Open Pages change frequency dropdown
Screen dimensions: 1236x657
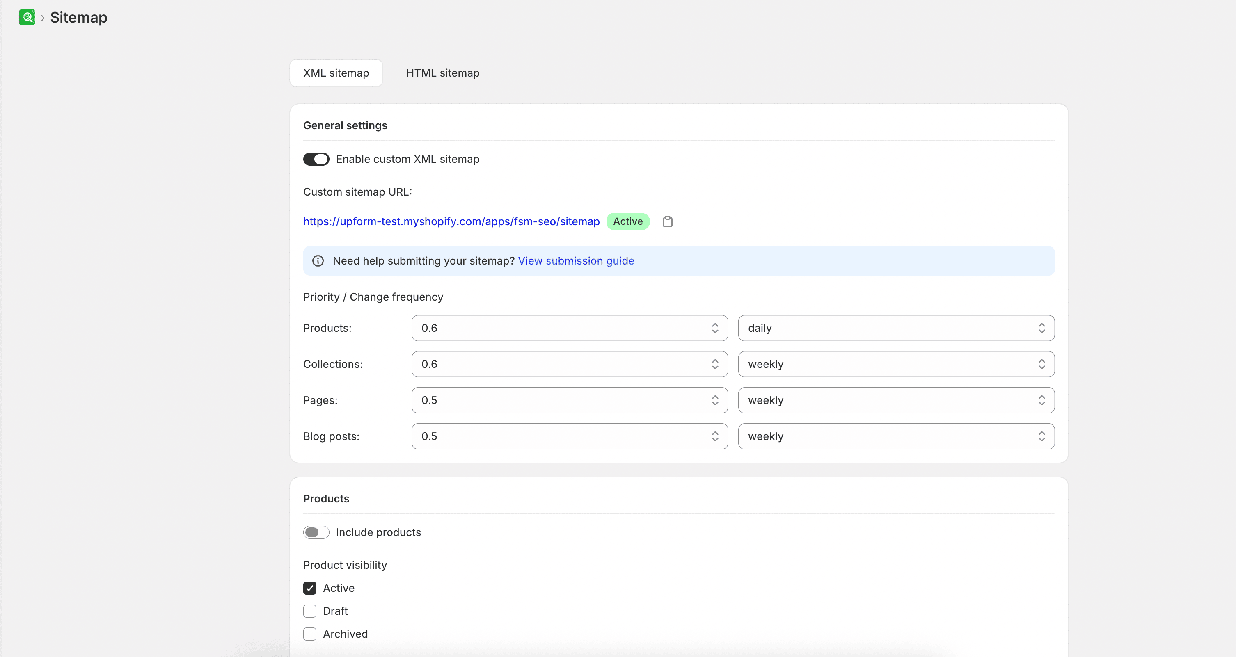896,400
